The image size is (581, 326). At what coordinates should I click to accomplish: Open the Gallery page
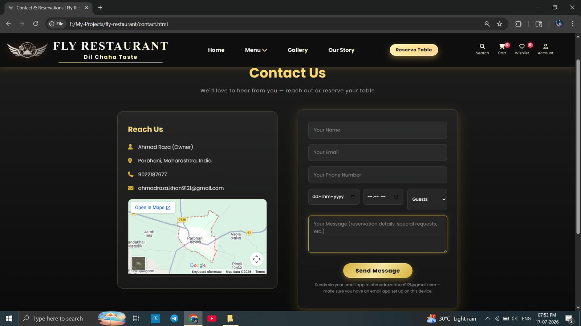pyautogui.click(x=298, y=50)
